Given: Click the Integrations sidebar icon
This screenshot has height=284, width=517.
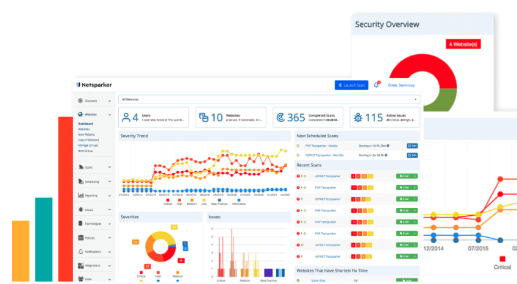Looking at the screenshot, I should tap(80, 266).
